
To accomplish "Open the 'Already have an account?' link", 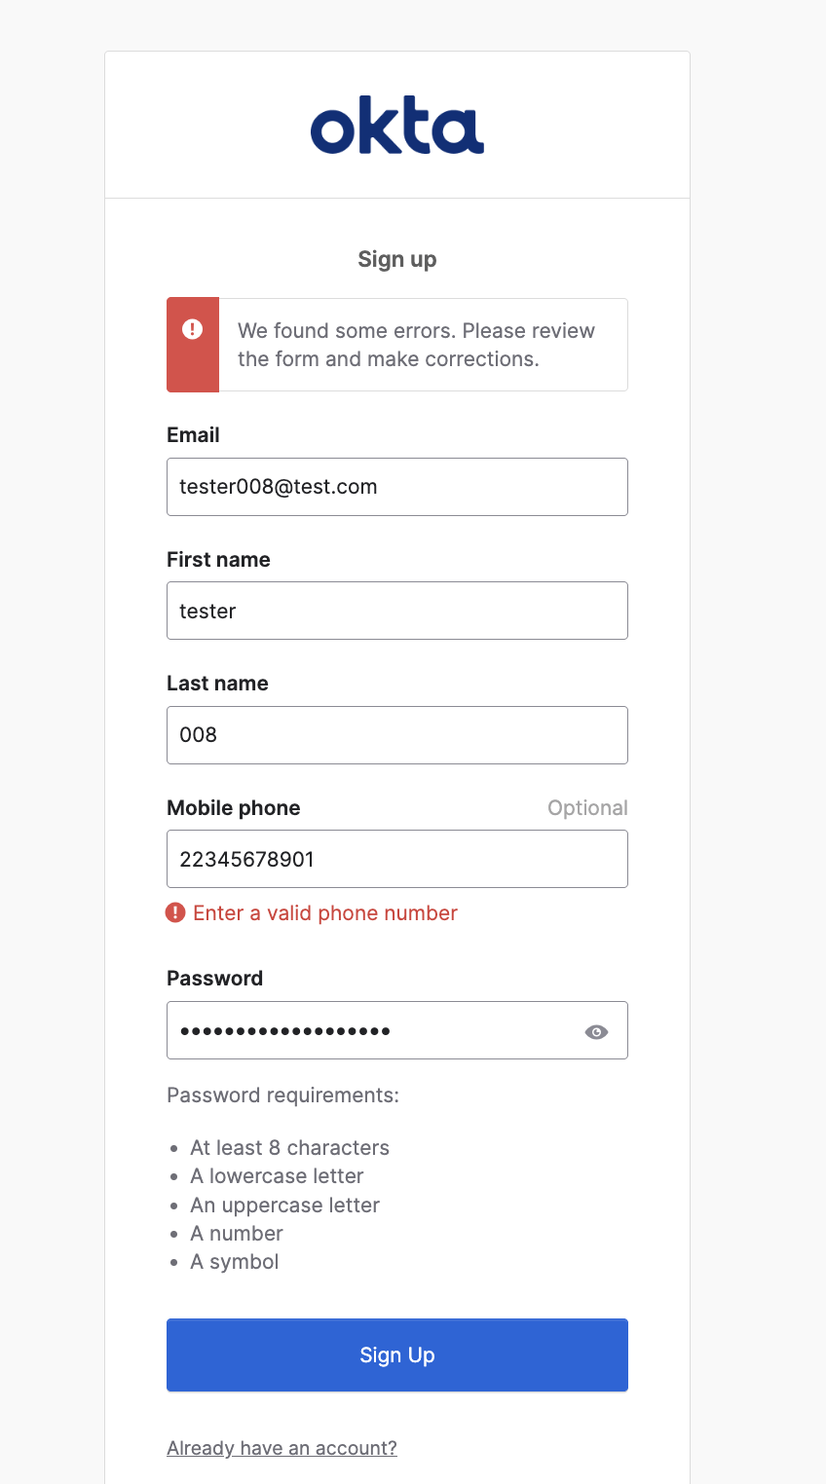I will 282,1448.
